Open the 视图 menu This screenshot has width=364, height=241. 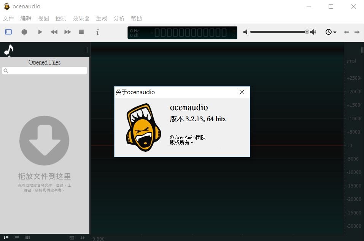(43, 18)
